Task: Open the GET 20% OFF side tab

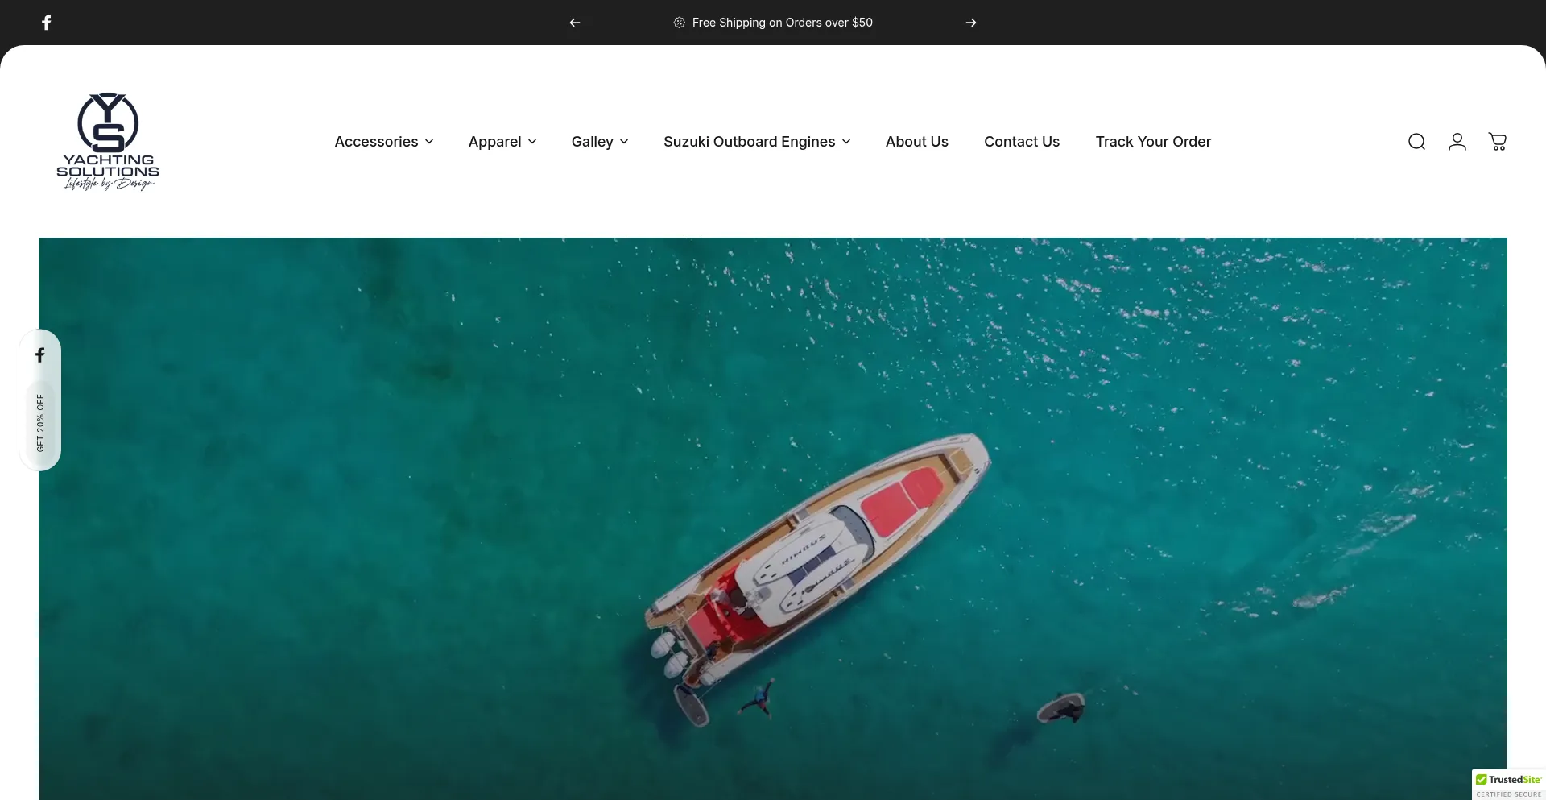Action: tap(40, 423)
